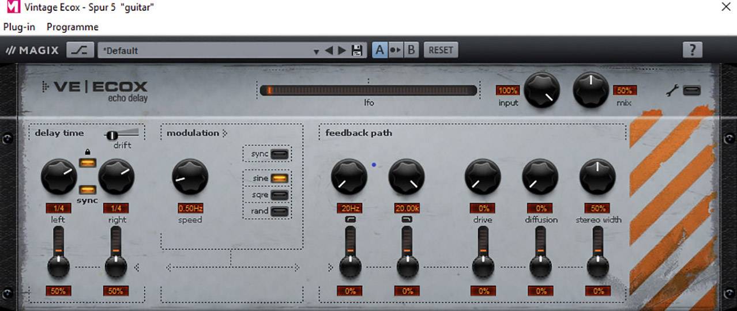Click the VE ECOX echo delay logo
Viewport: 737px width, 311px height.
[95, 91]
